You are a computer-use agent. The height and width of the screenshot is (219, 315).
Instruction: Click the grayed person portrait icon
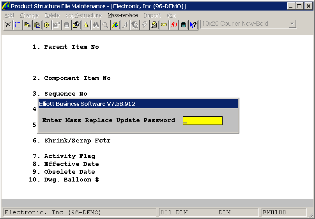pos(134,25)
